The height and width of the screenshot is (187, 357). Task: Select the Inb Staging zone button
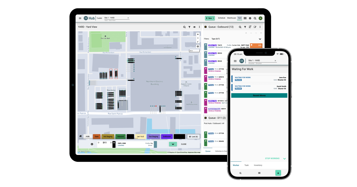(x=108, y=137)
